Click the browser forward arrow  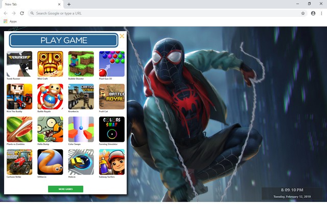14,13
